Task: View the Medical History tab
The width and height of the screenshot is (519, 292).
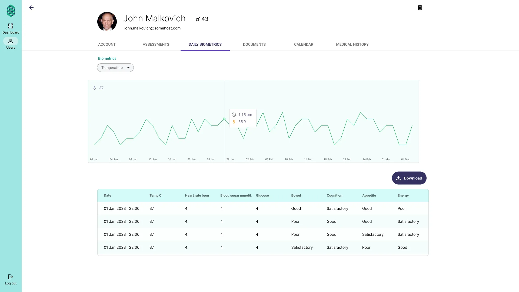Action: coord(352,44)
